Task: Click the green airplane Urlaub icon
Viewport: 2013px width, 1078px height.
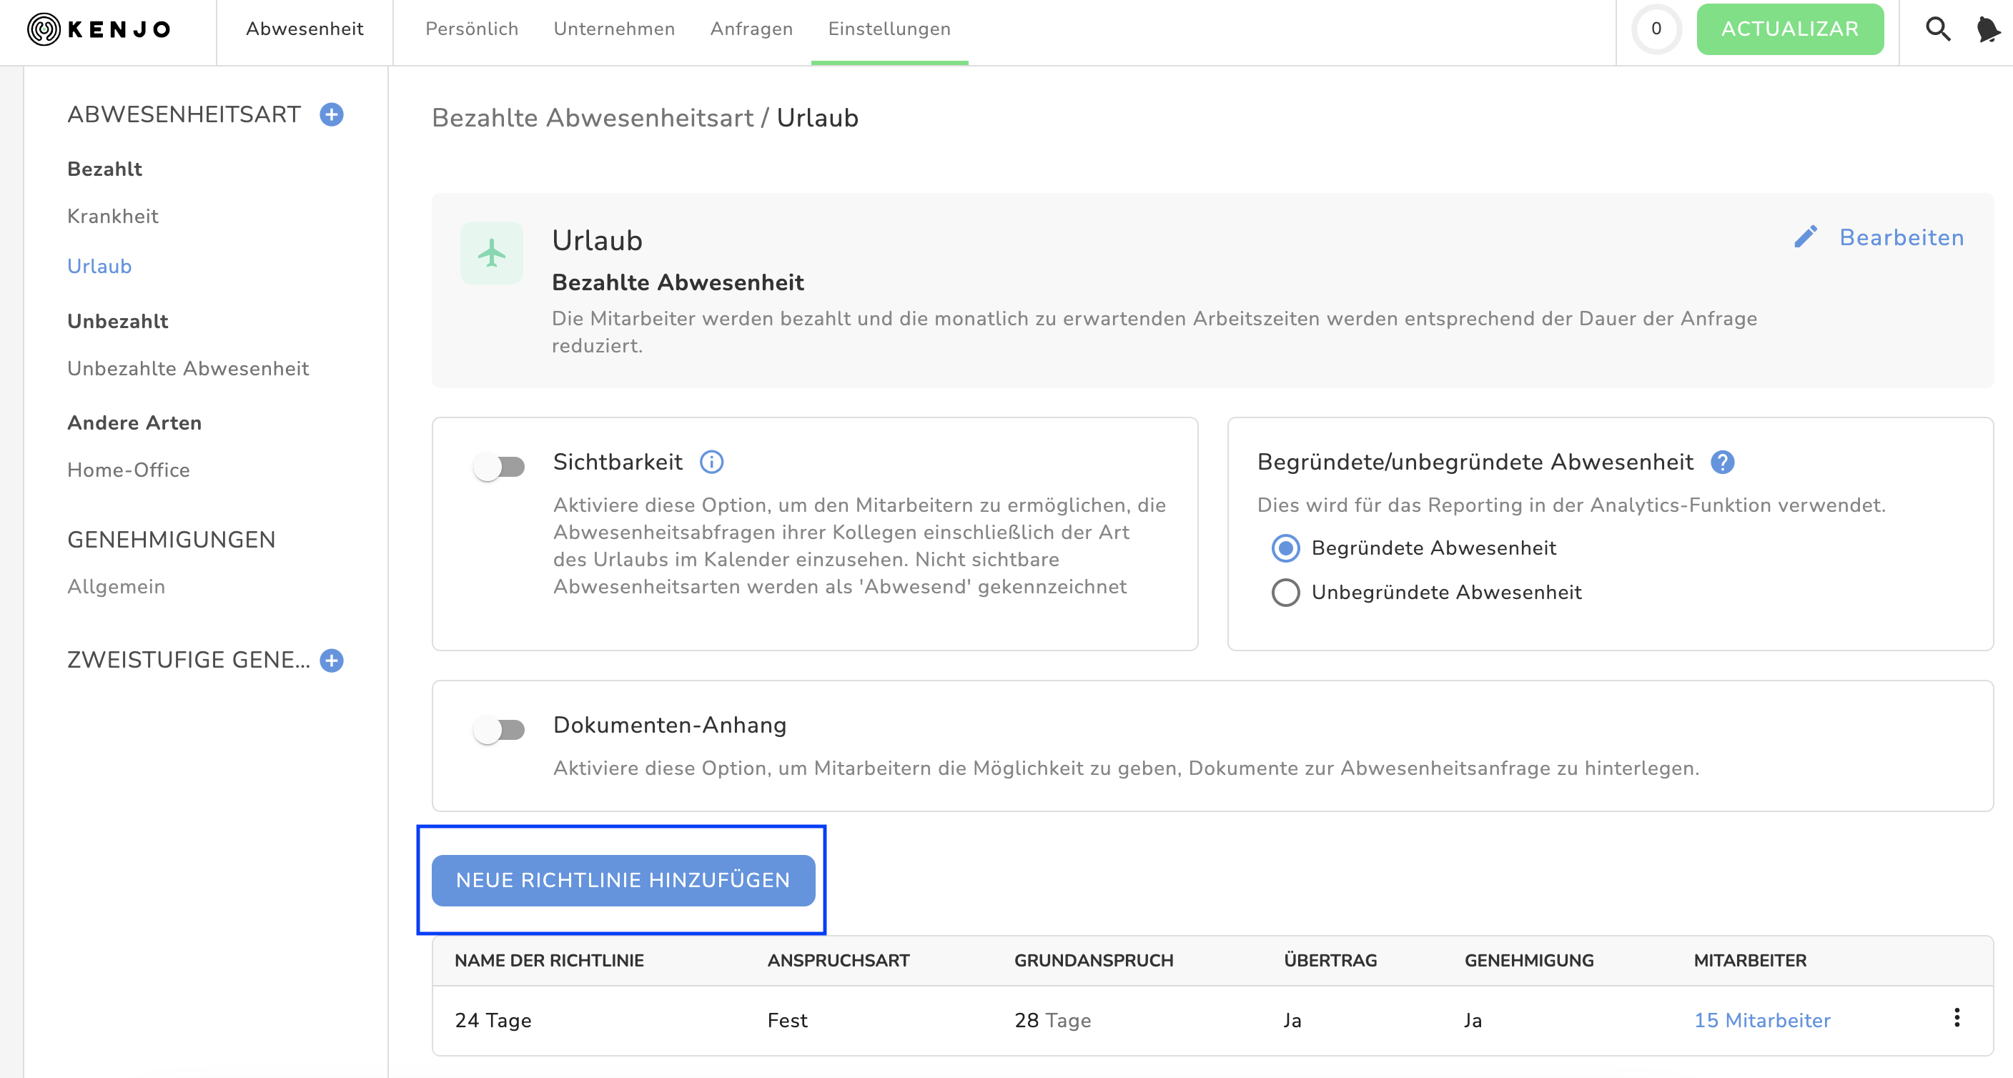Action: point(492,253)
